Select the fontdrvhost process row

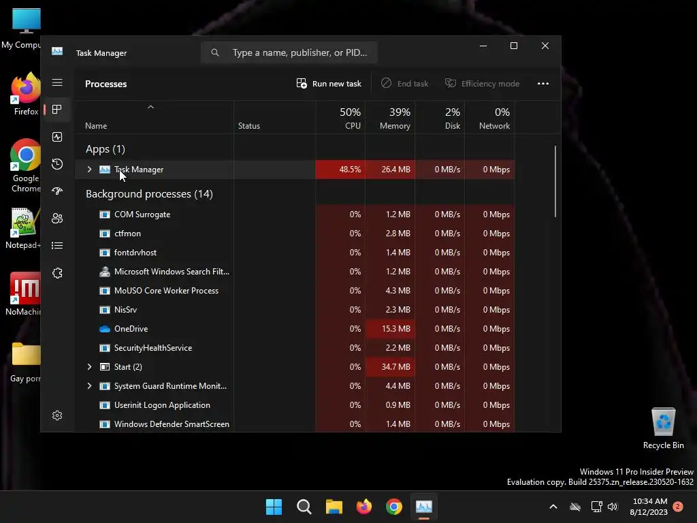click(294, 253)
